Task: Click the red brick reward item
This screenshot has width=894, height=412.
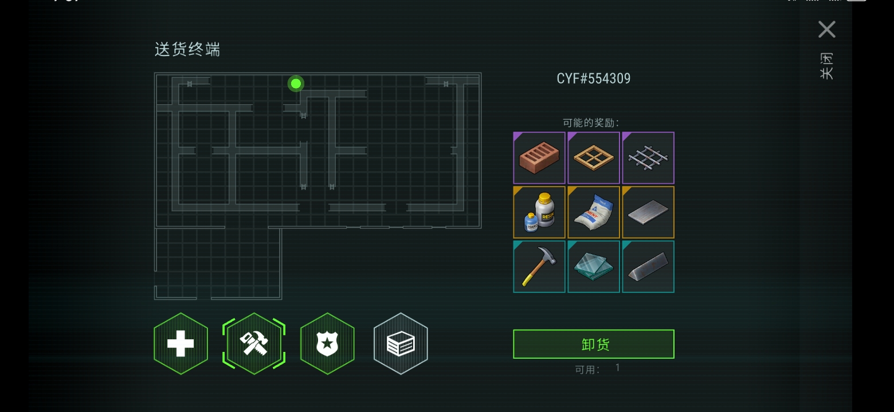Action: click(539, 158)
